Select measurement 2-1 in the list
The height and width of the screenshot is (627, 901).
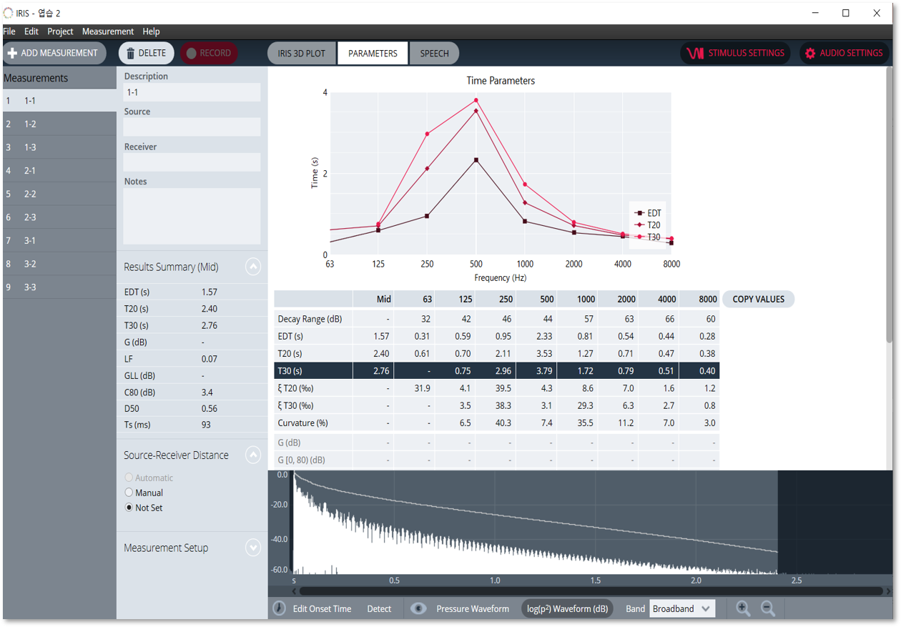30,171
